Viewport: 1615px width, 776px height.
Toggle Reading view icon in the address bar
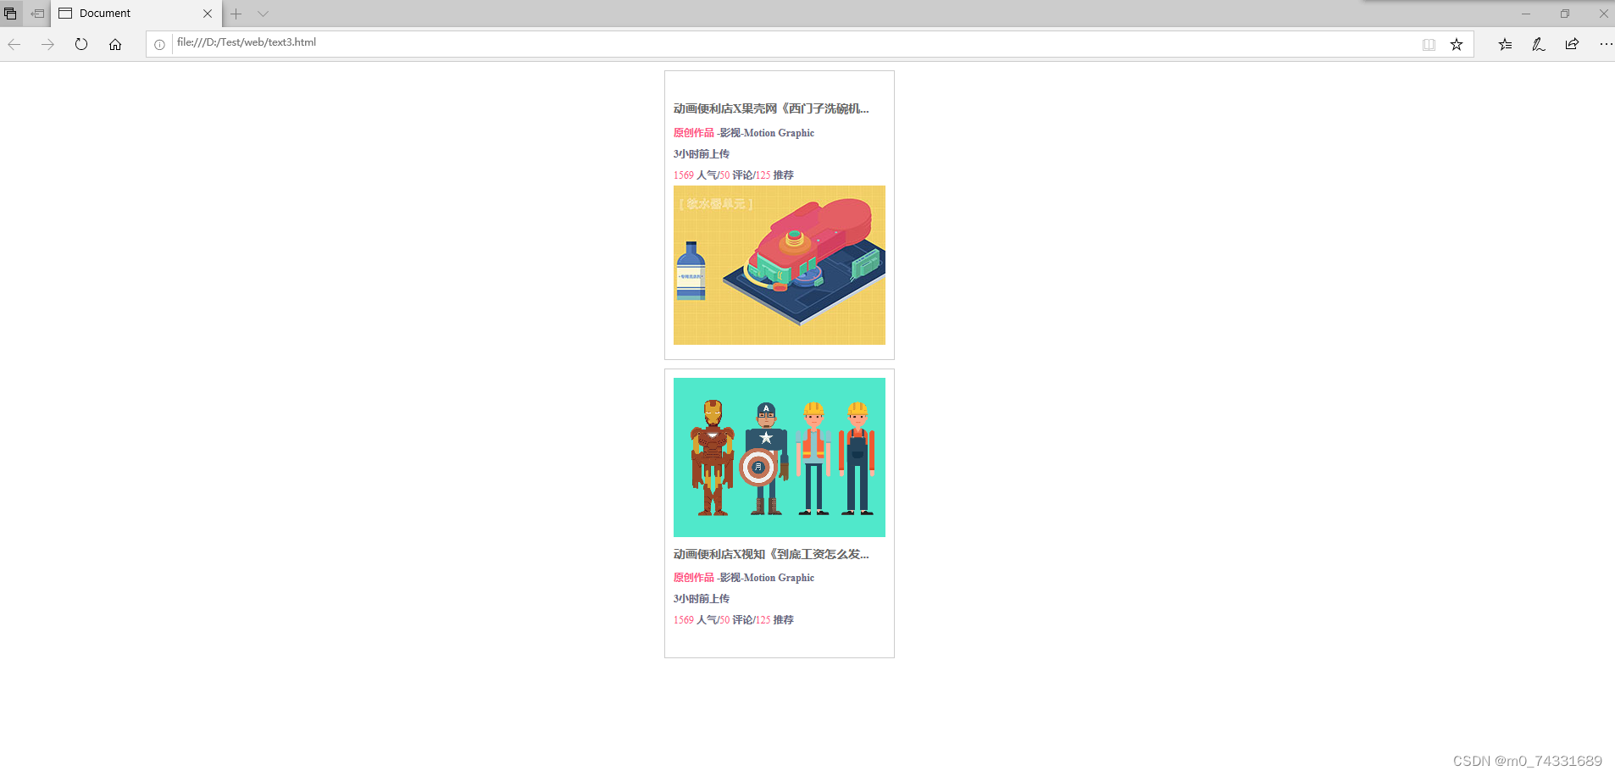coord(1429,44)
